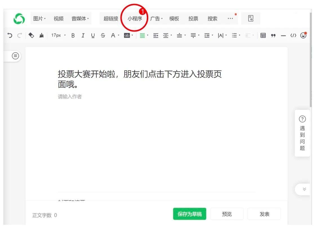
Task: Expand the 图片 insert dropdown
Action: pos(39,19)
